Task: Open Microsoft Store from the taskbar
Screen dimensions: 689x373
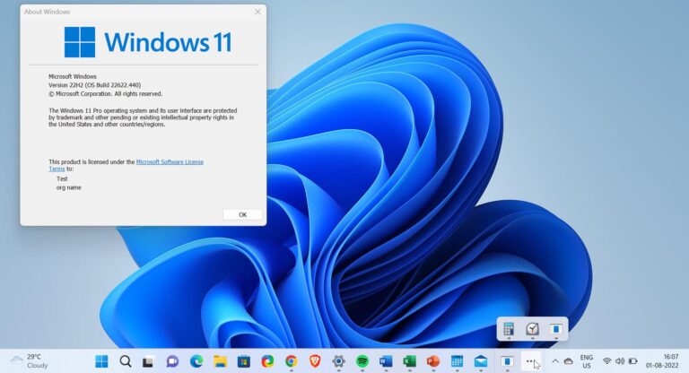Action: (x=243, y=361)
